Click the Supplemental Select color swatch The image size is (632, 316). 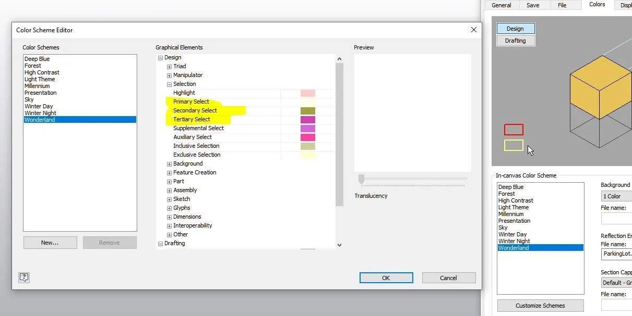308,129
